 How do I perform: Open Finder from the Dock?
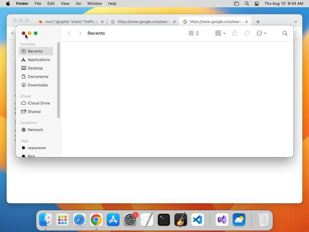click(46, 220)
